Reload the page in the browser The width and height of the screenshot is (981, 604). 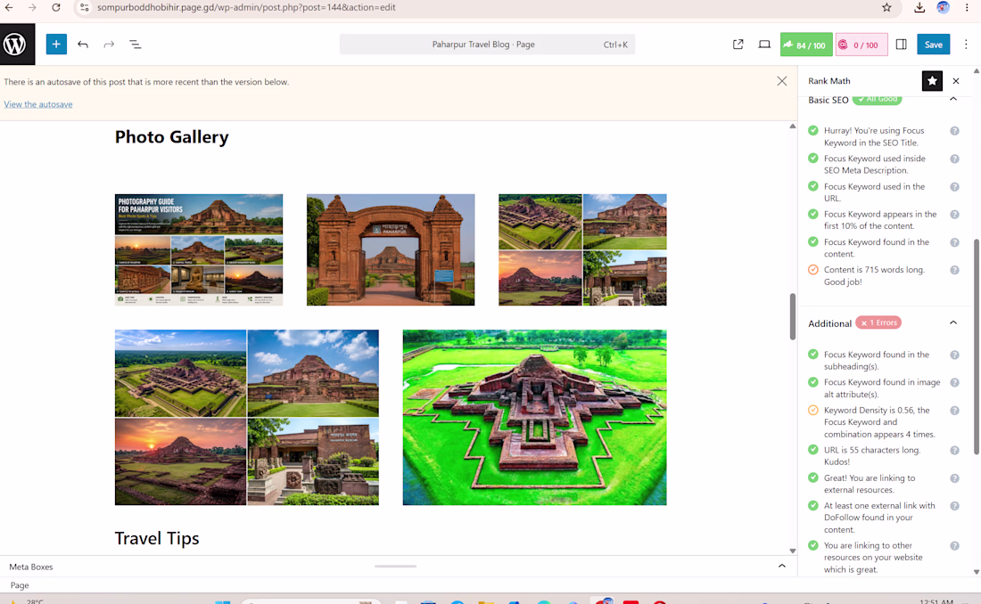pos(56,7)
